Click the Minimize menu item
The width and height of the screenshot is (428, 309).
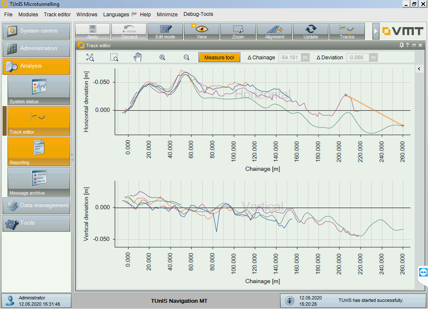click(x=167, y=15)
